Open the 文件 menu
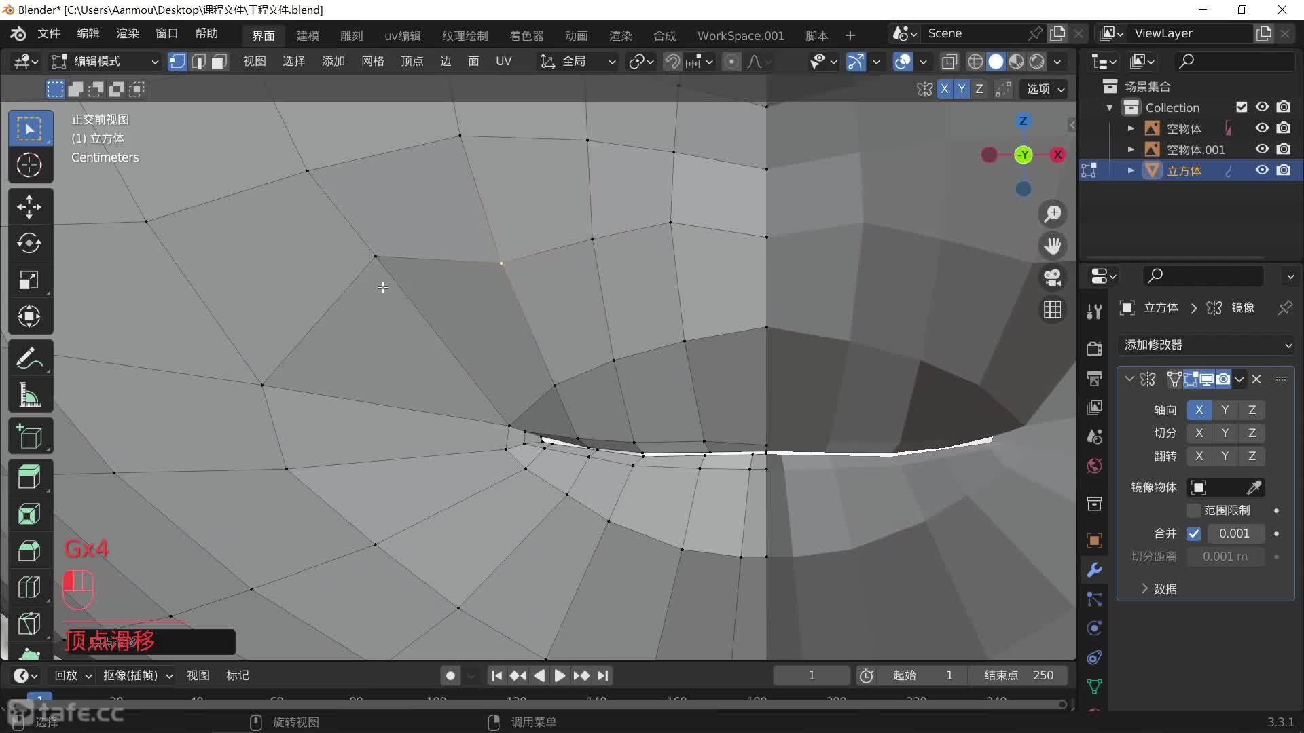The width and height of the screenshot is (1304, 733). [x=48, y=34]
